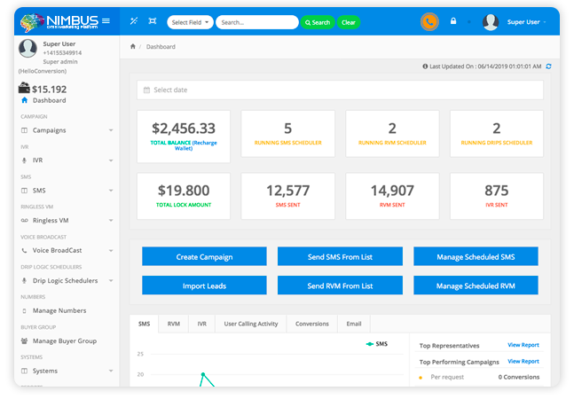Switch to the SMS chart tab
This screenshot has width=574, height=399.
pyautogui.click(x=145, y=324)
